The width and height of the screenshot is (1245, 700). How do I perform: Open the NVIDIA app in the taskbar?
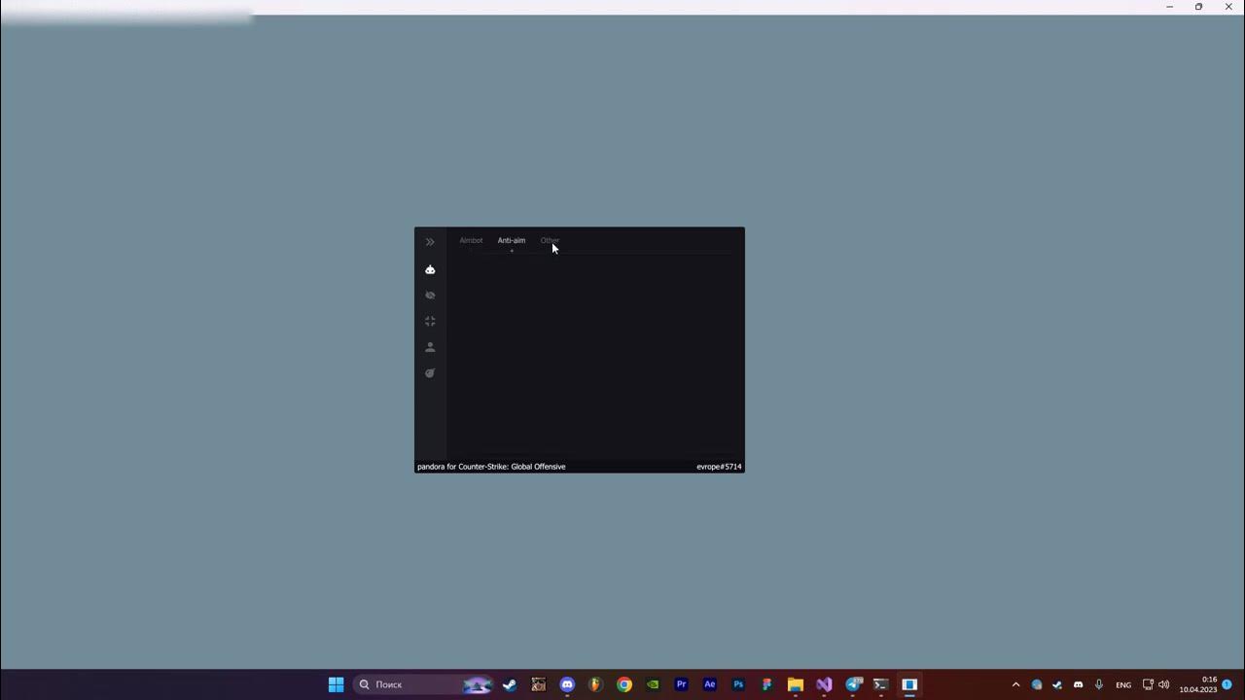[653, 684]
